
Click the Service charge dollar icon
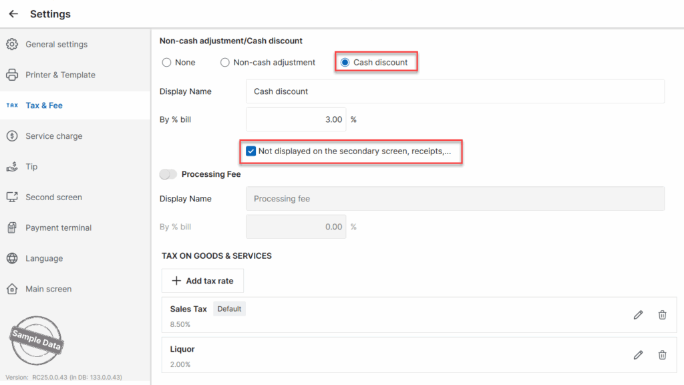click(x=12, y=136)
